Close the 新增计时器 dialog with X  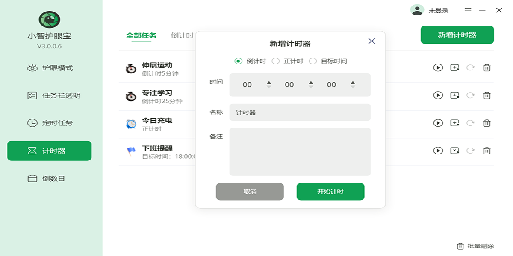click(371, 41)
